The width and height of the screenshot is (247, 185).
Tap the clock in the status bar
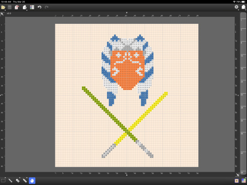coord(6,2)
